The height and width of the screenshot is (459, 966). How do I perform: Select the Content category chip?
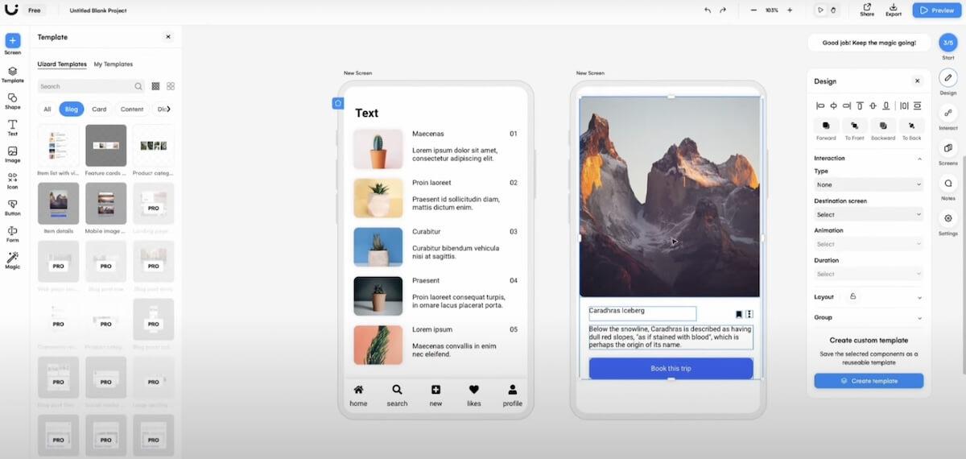(x=132, y=109)
